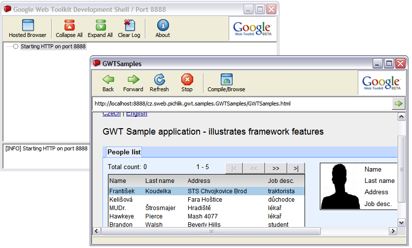412x248 pixels.
Task: Go Forward in GWTSamples browser
Action: pyautogui.click(x=133, y=83)
